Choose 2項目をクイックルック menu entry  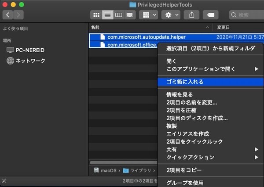click(211, 141)
